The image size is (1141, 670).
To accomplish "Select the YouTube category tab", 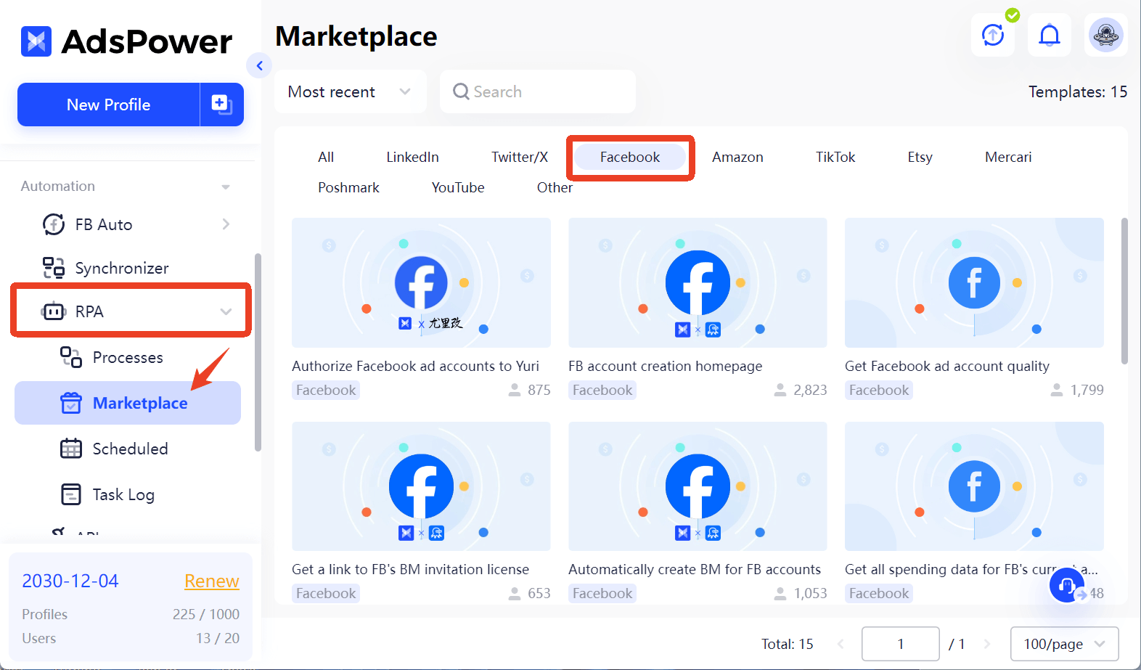I will [x=458, y=187].
